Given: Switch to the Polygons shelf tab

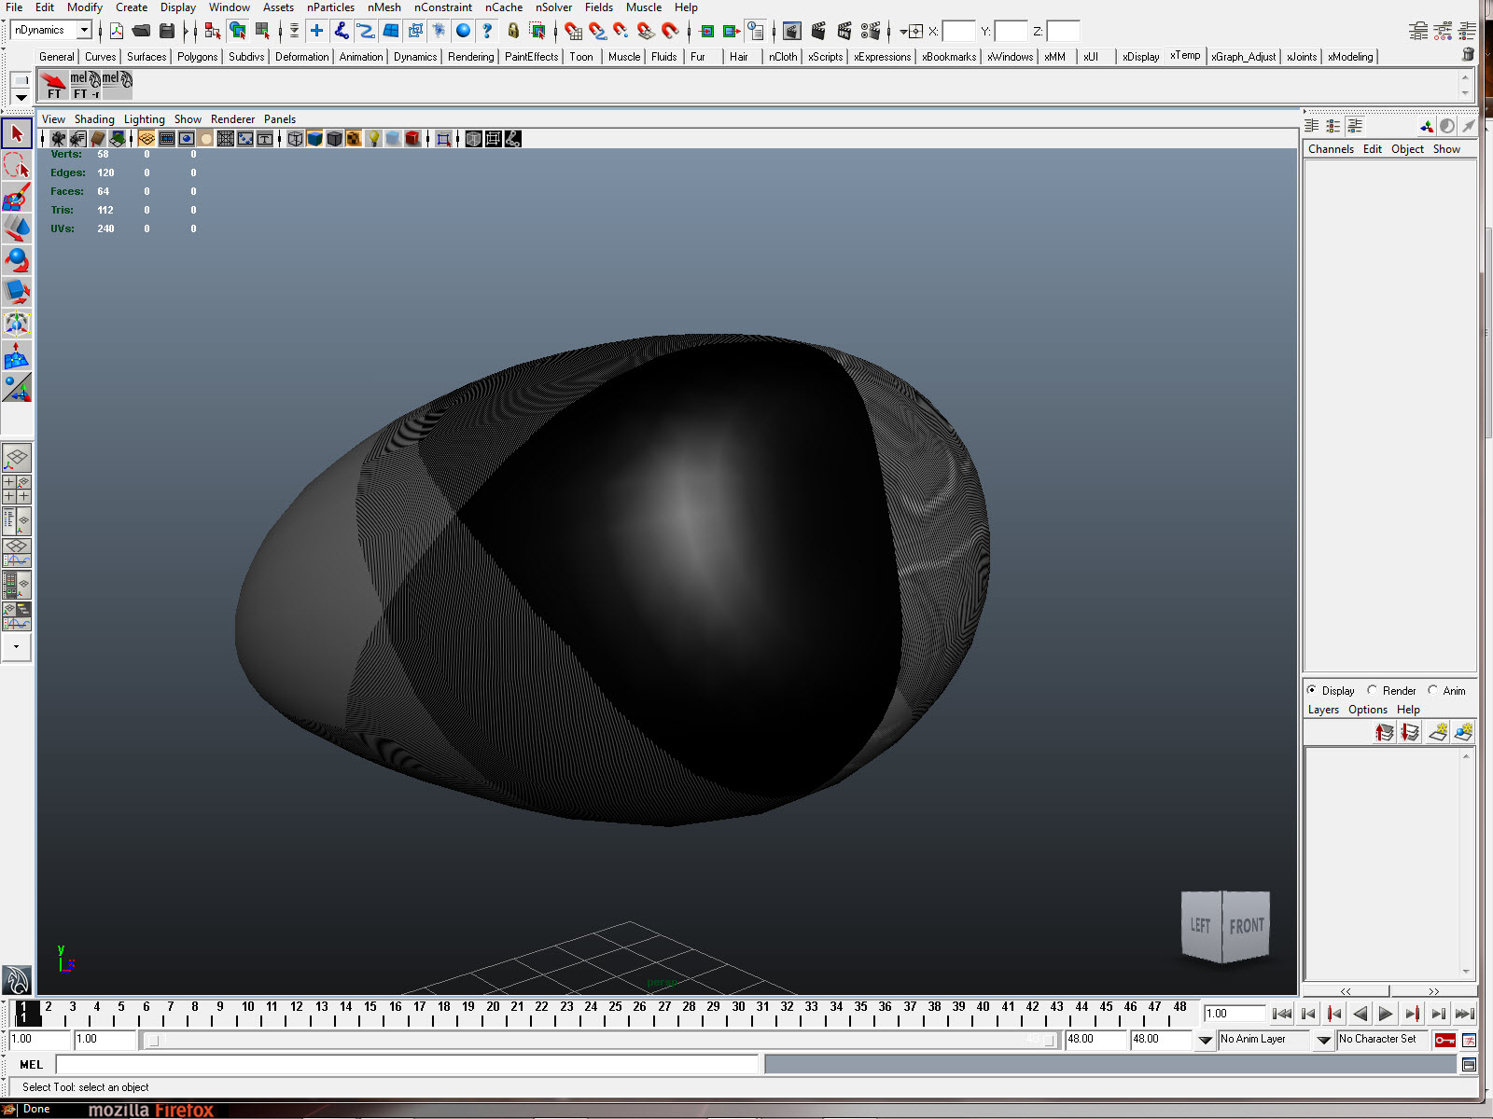Looking at the screenshot, I should [x=197, y=56].
